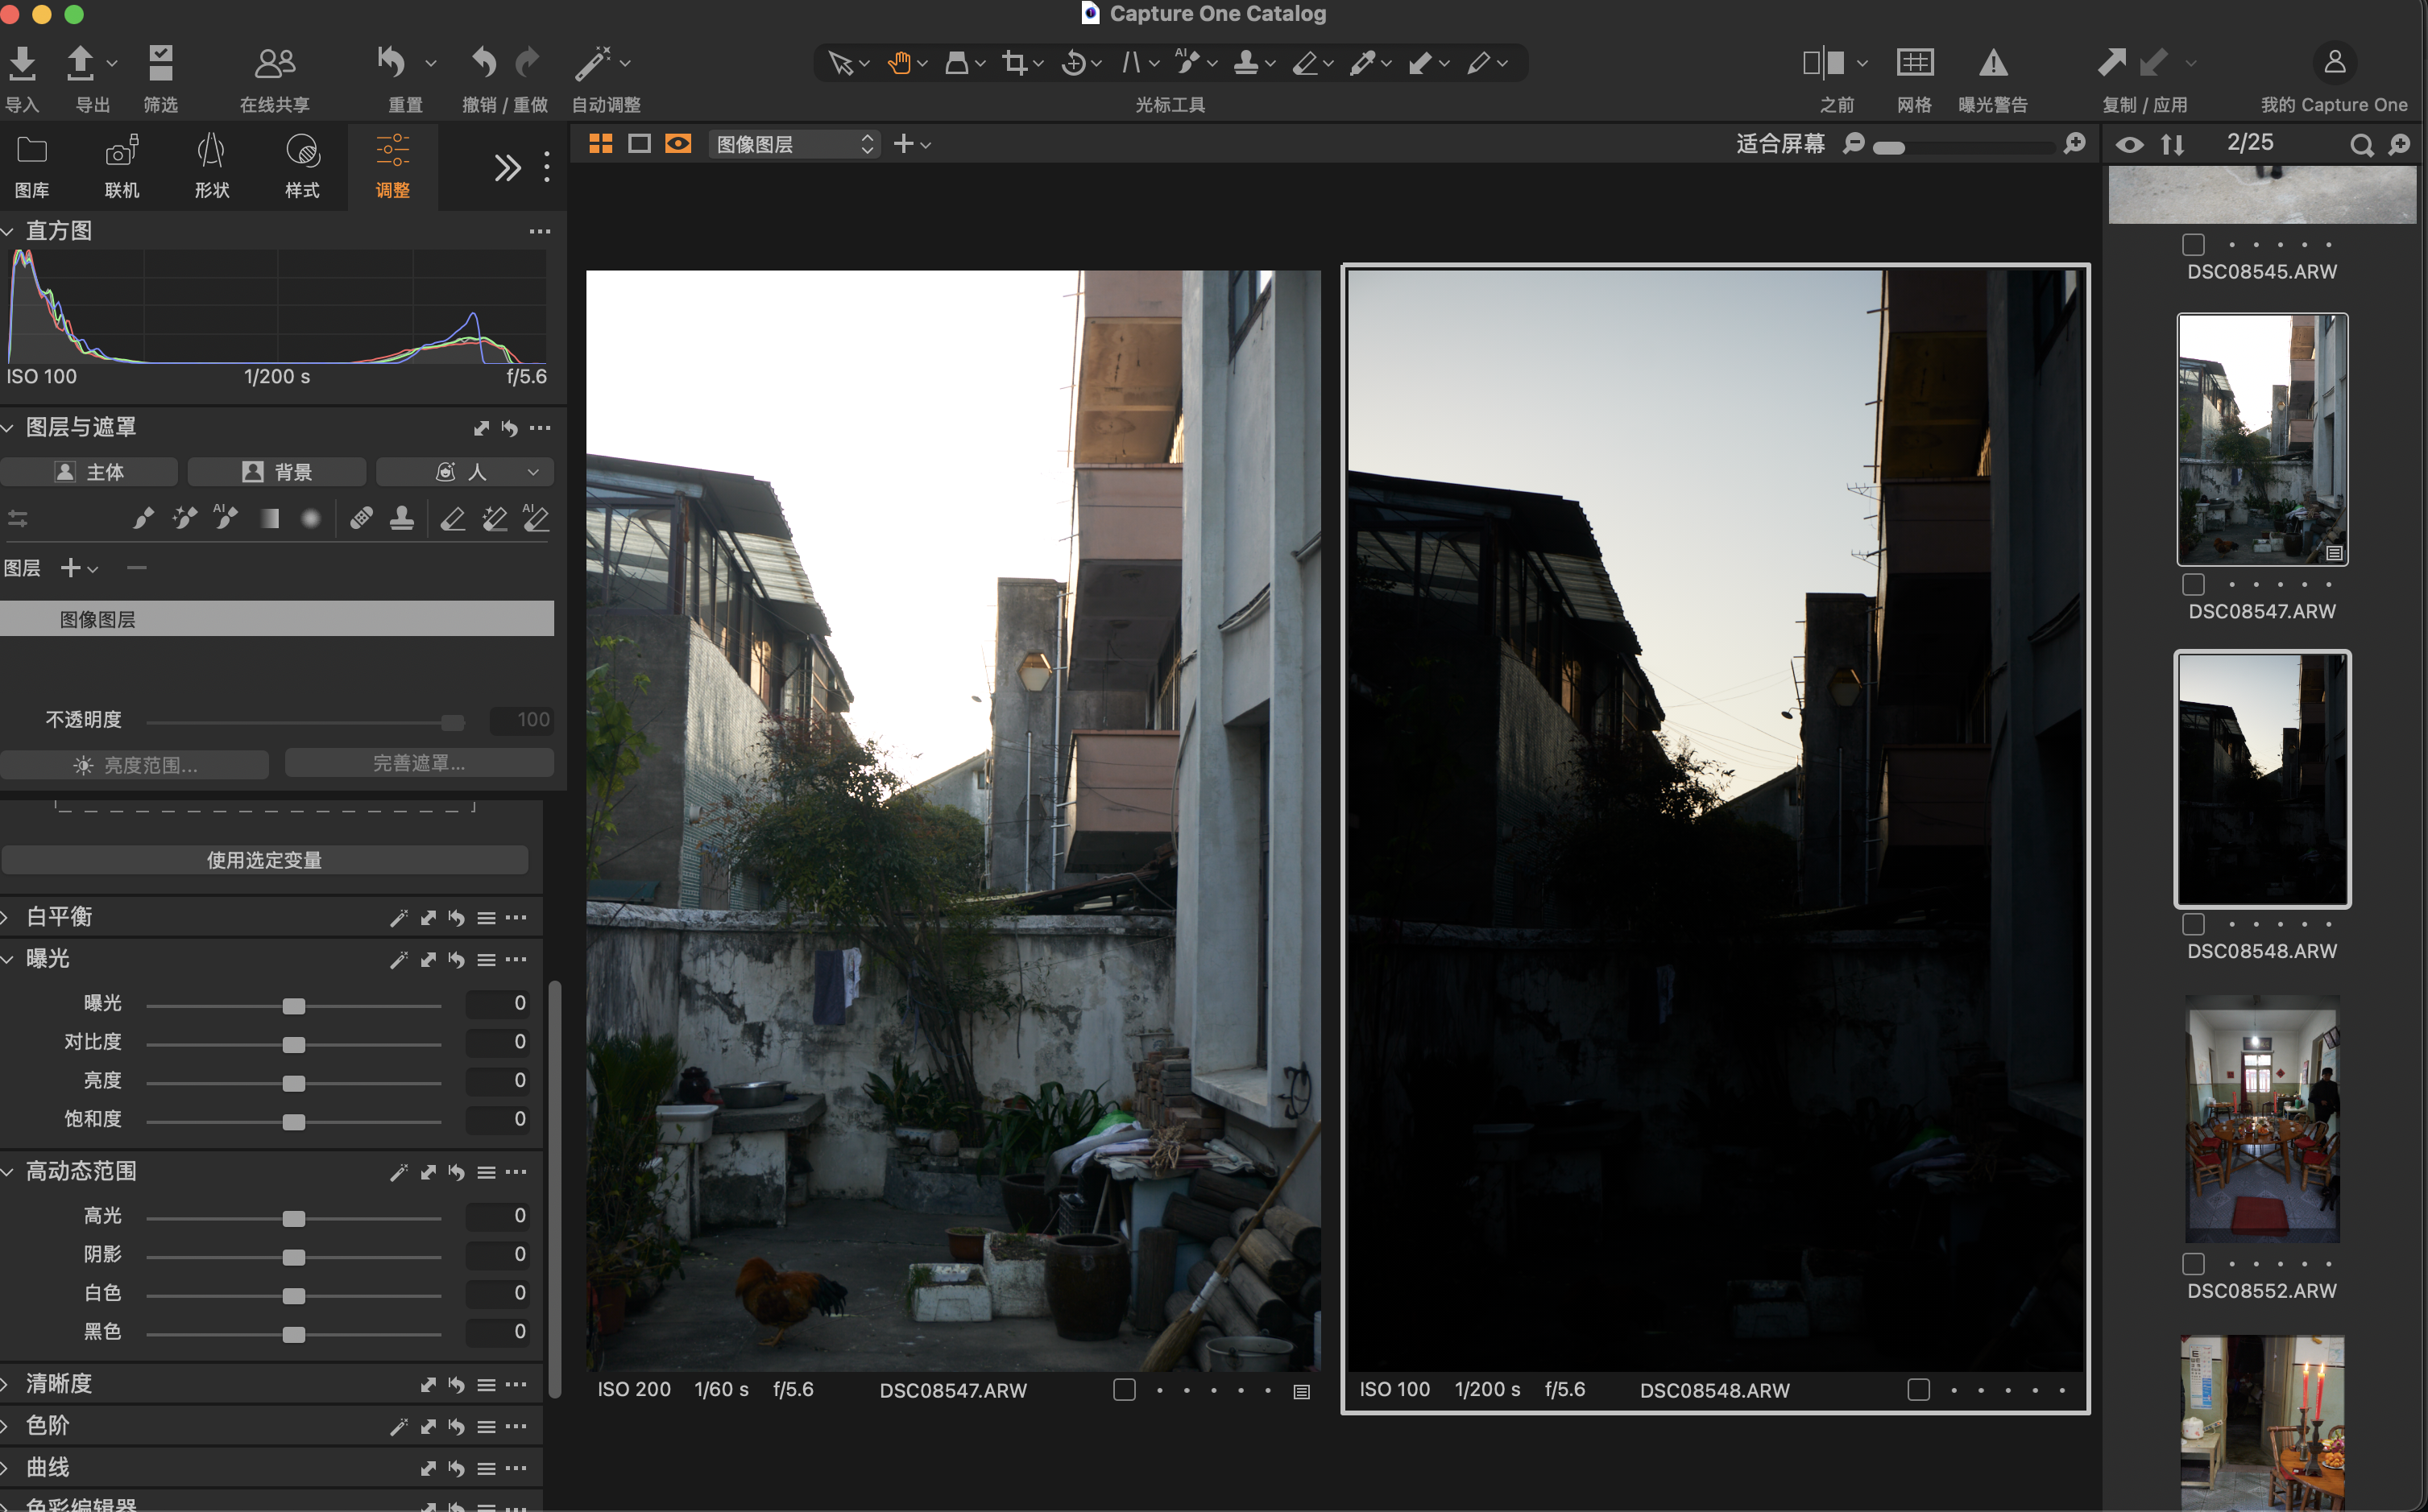Collapse the Exposure (曝光) panel

pos(8,959)
